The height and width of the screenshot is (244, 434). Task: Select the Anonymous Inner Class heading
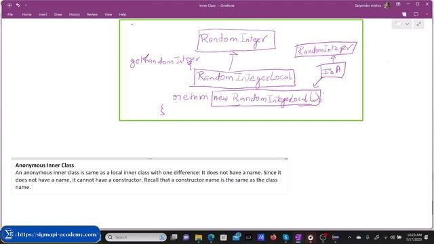point(45,165)
